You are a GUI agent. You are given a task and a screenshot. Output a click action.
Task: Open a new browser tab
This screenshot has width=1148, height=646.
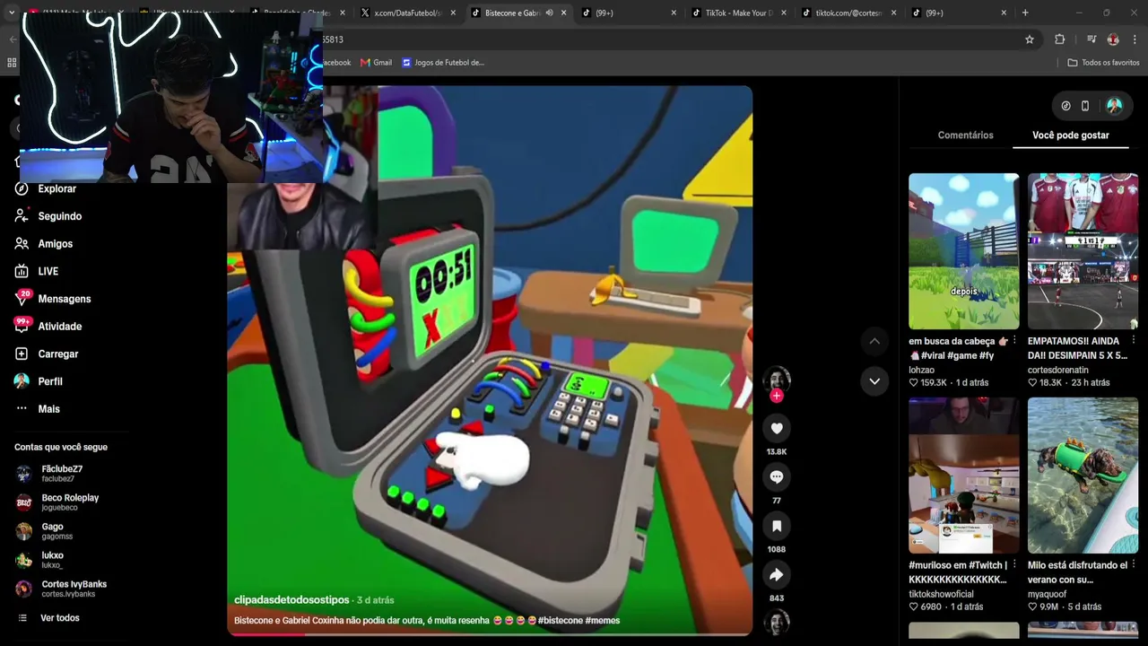click(x=1025, y=13)
